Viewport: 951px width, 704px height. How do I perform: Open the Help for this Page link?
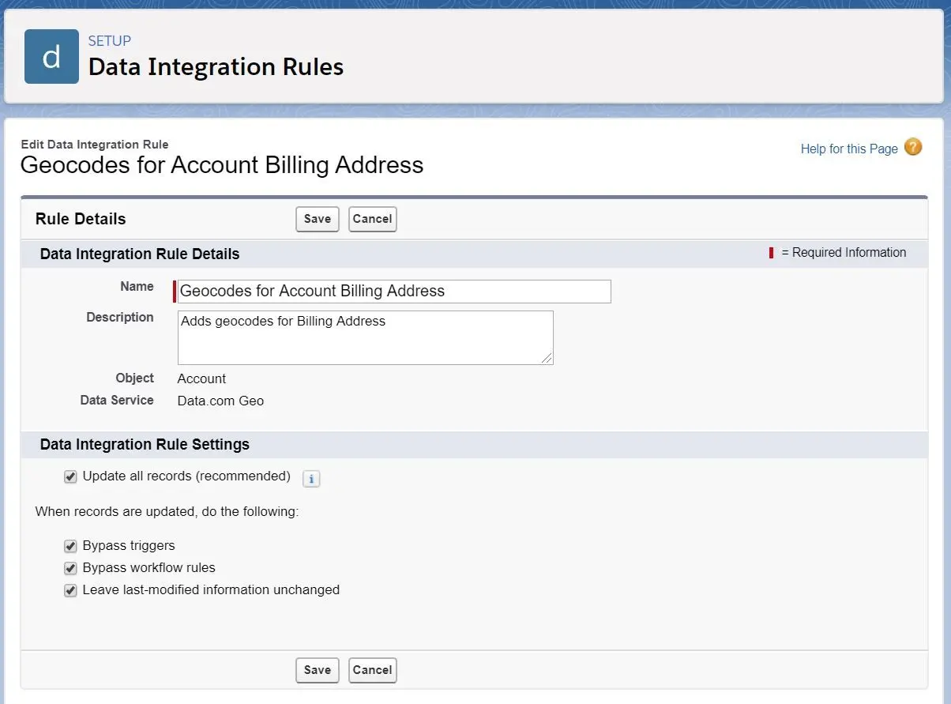[849, 149]
